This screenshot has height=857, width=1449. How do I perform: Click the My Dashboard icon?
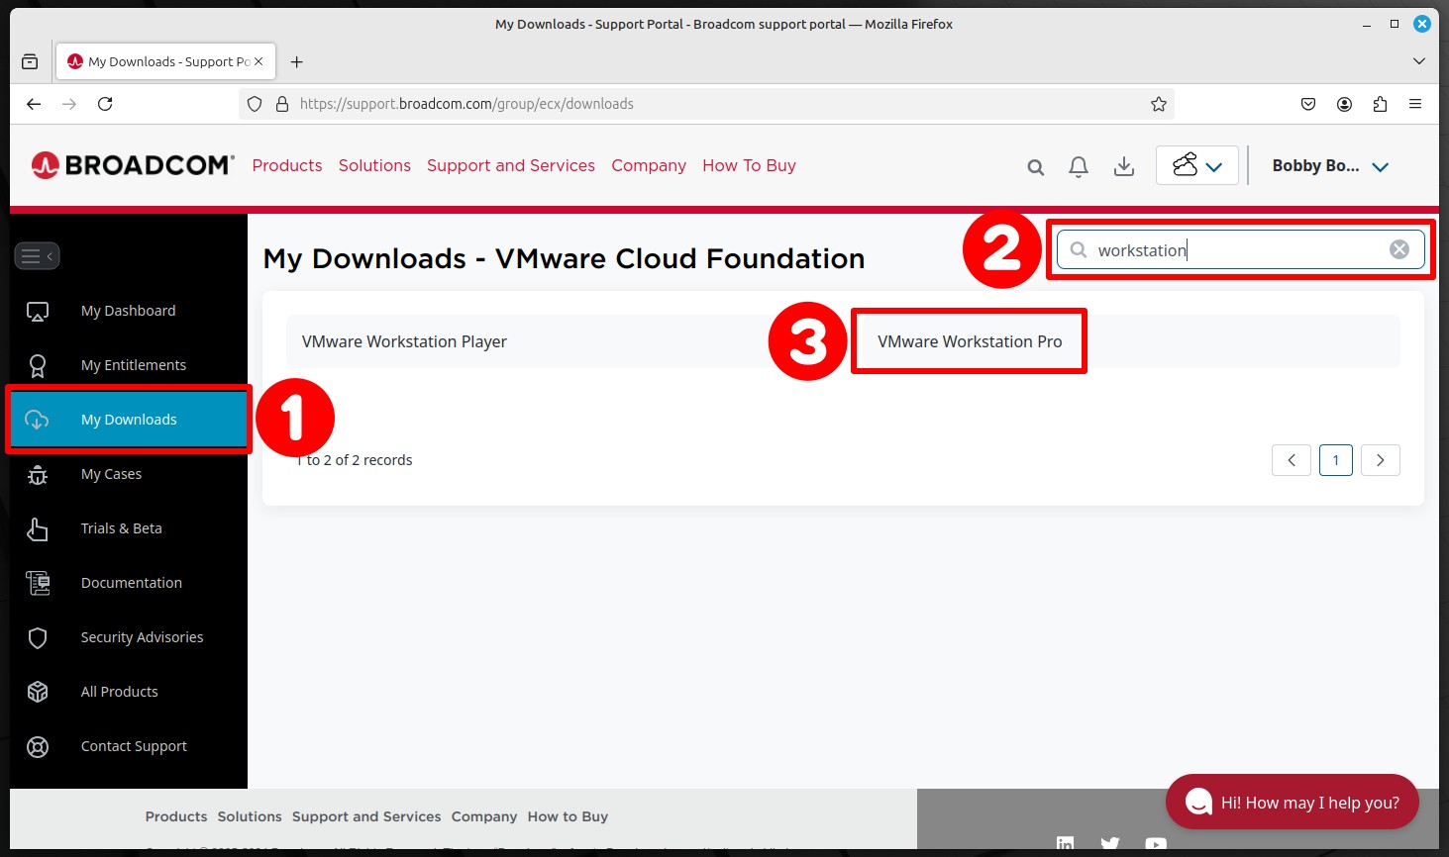[38, 312]
